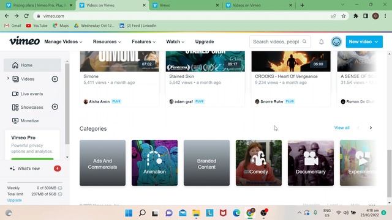The width and height of the screenshot is (392, 220).
Task: Reload the page
Action: point(26,16)
